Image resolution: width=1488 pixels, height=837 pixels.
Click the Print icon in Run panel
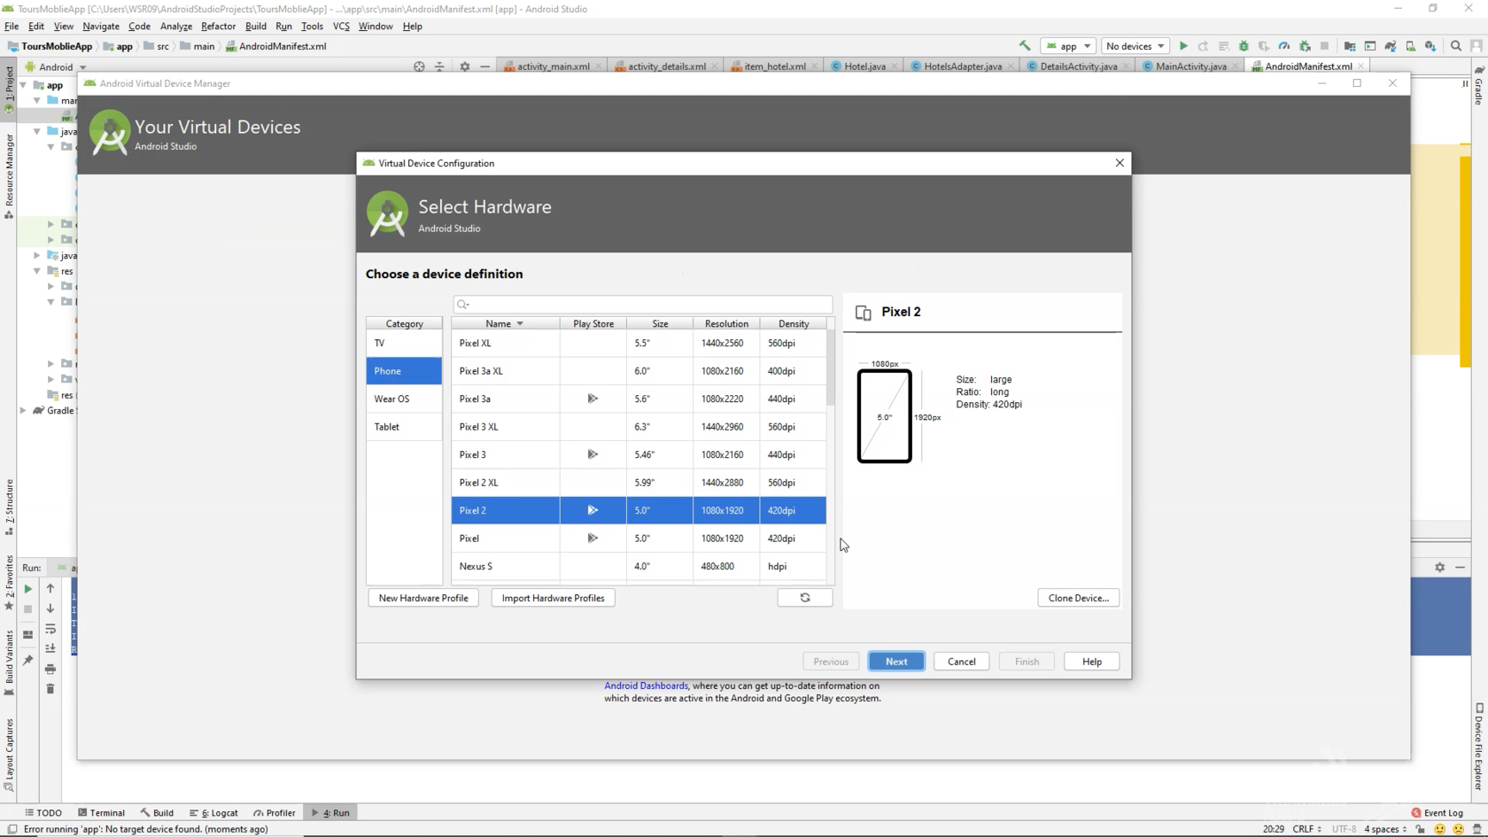[x=50, y=669]
